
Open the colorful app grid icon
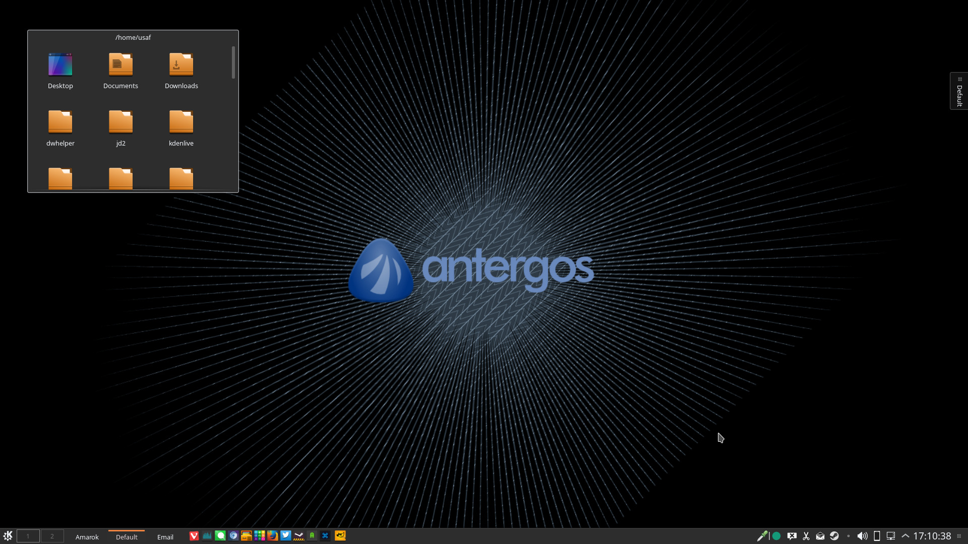(x=260, y=536)
